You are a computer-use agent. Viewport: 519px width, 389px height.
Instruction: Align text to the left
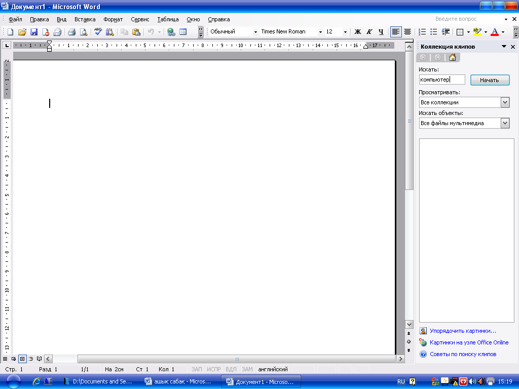tap(396, 32)
